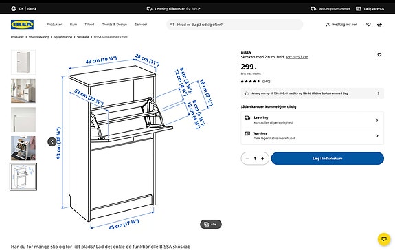Click the 49x28x93 cm size link

[x=297, y=57]
